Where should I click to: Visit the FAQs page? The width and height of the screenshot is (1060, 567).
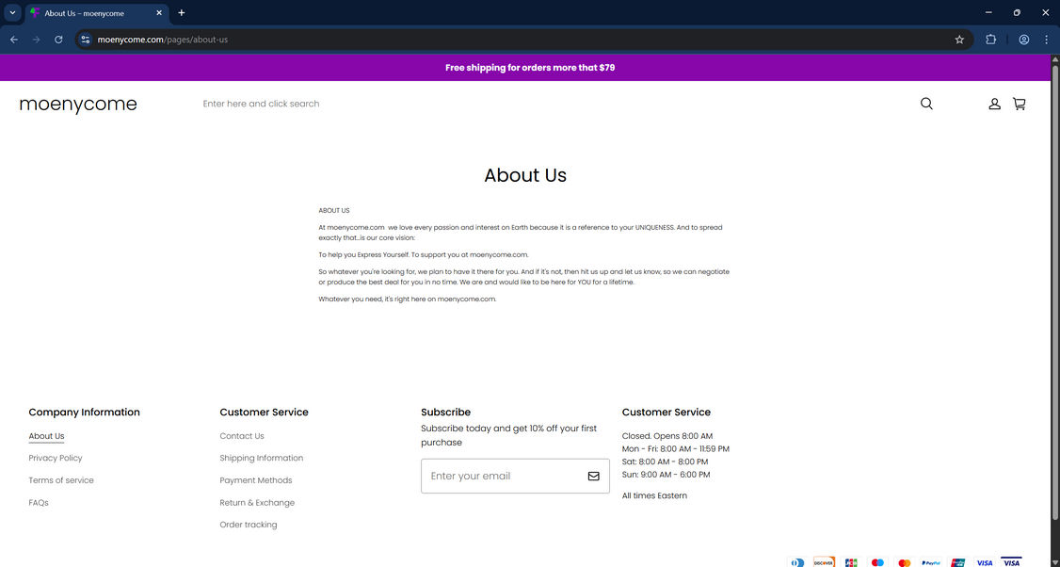coord(39,502)
